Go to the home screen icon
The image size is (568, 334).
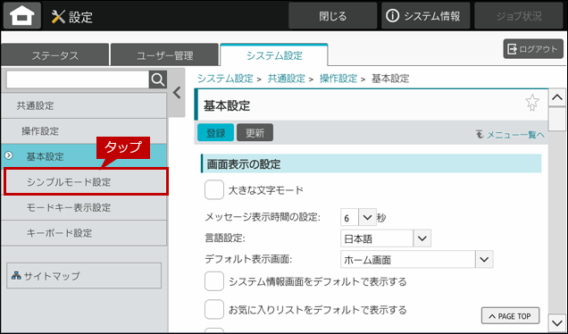coord(22,15)
